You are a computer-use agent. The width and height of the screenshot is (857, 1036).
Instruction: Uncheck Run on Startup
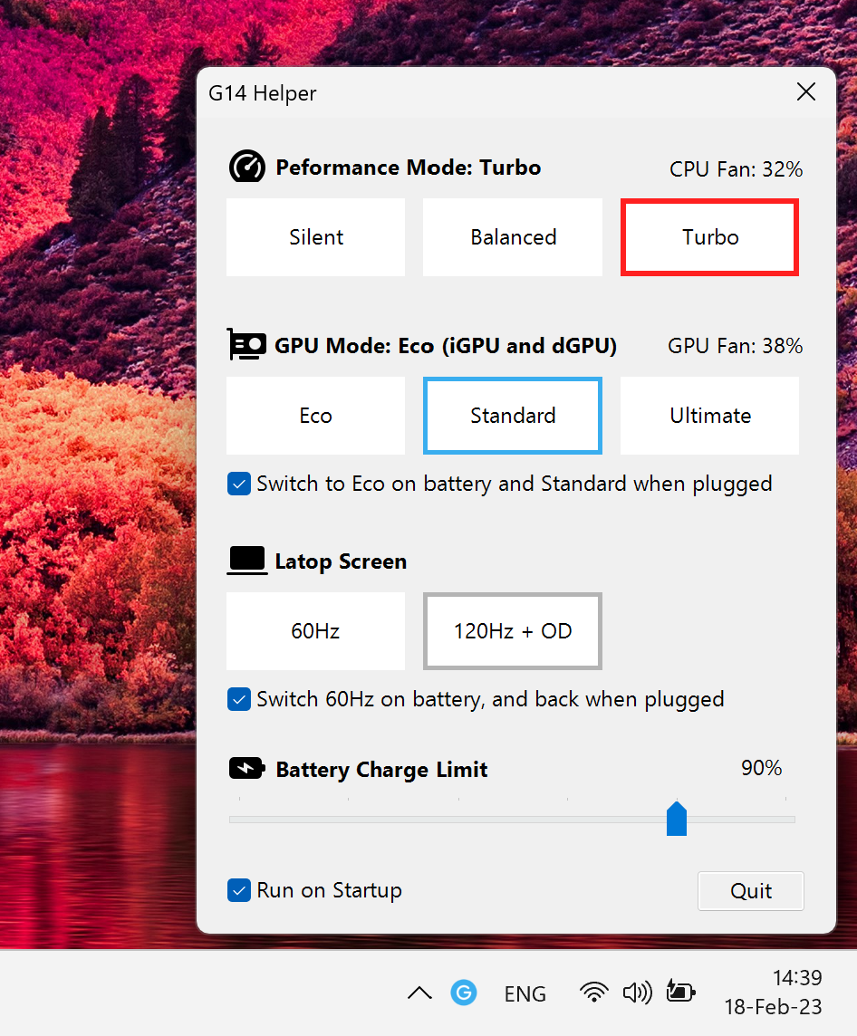(x=239, y=890)
